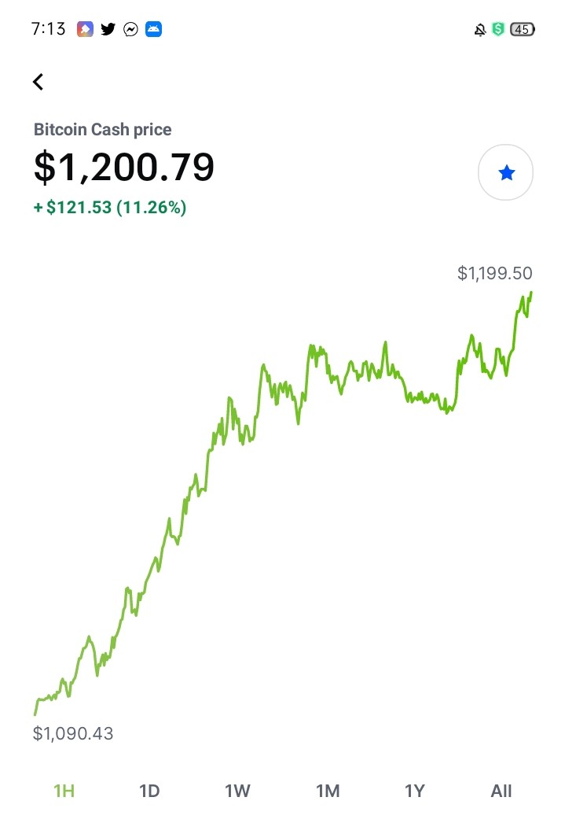This screenshot has width=565, height=823.
Task: Select the 1H time range tab
Action: point(64,791)
